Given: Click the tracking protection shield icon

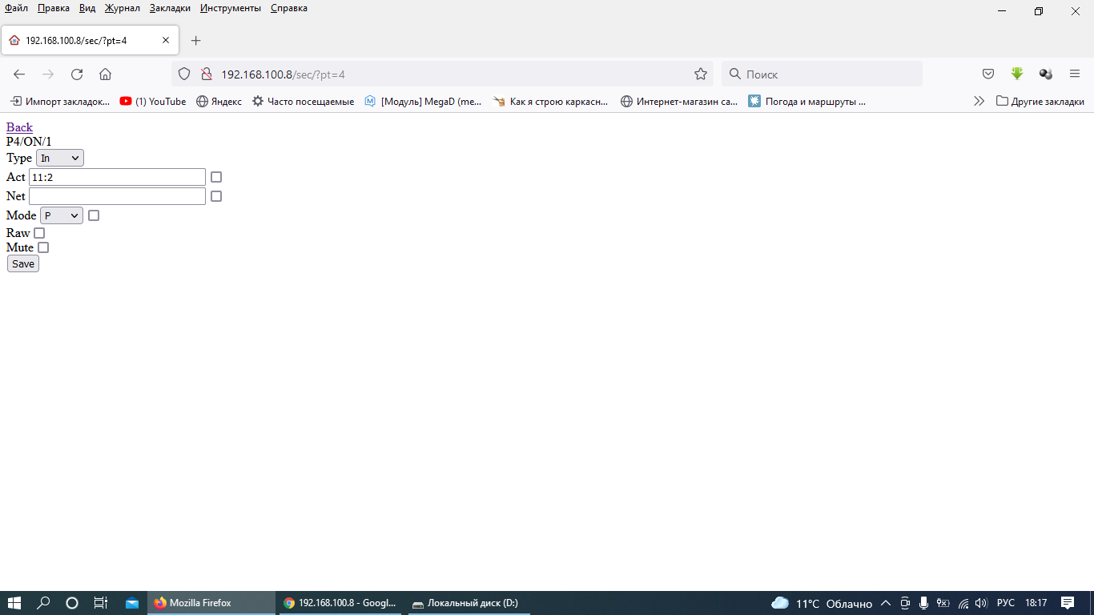Looking at the screenshot, I should (x=184, y=74).
